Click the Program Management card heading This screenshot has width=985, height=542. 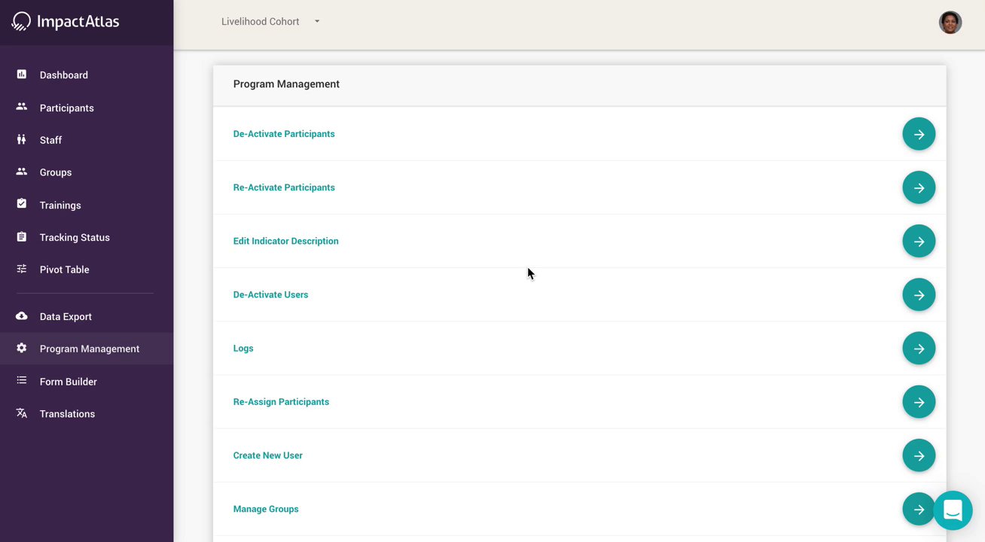(x=286, y=84)
